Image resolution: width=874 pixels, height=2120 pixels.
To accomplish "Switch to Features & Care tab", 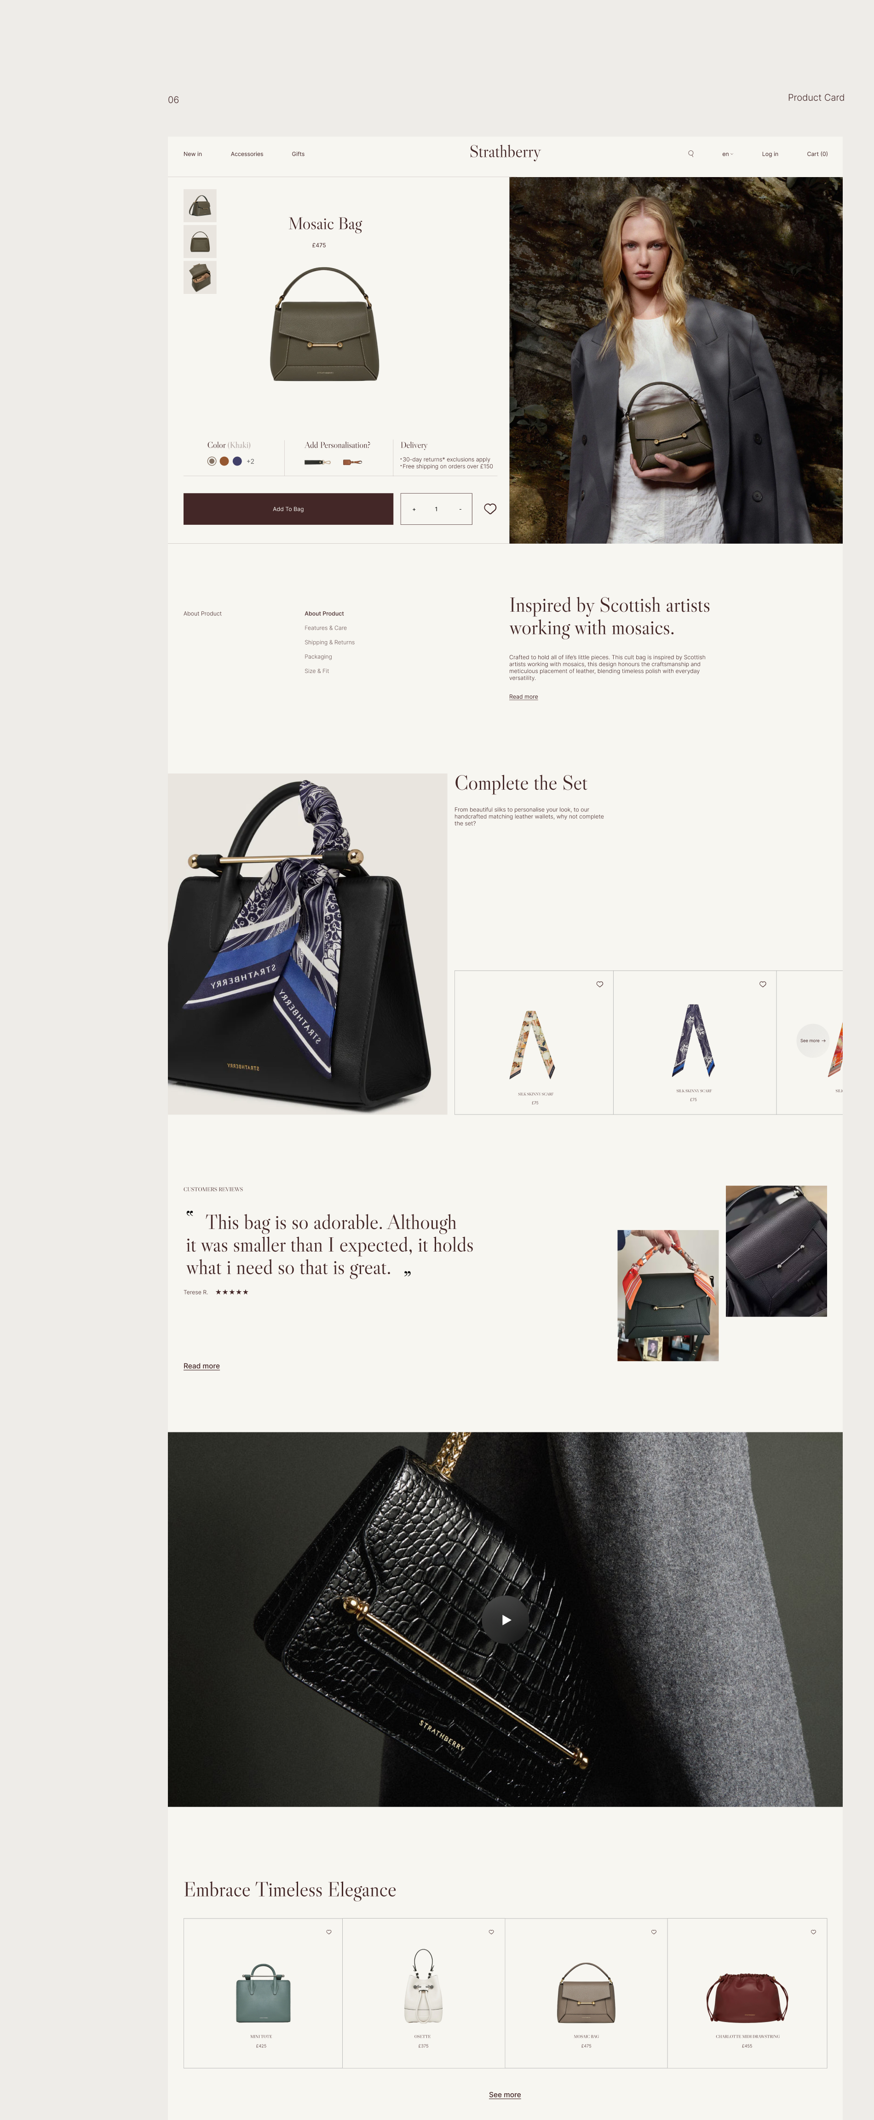I will [x=325, y=628].
